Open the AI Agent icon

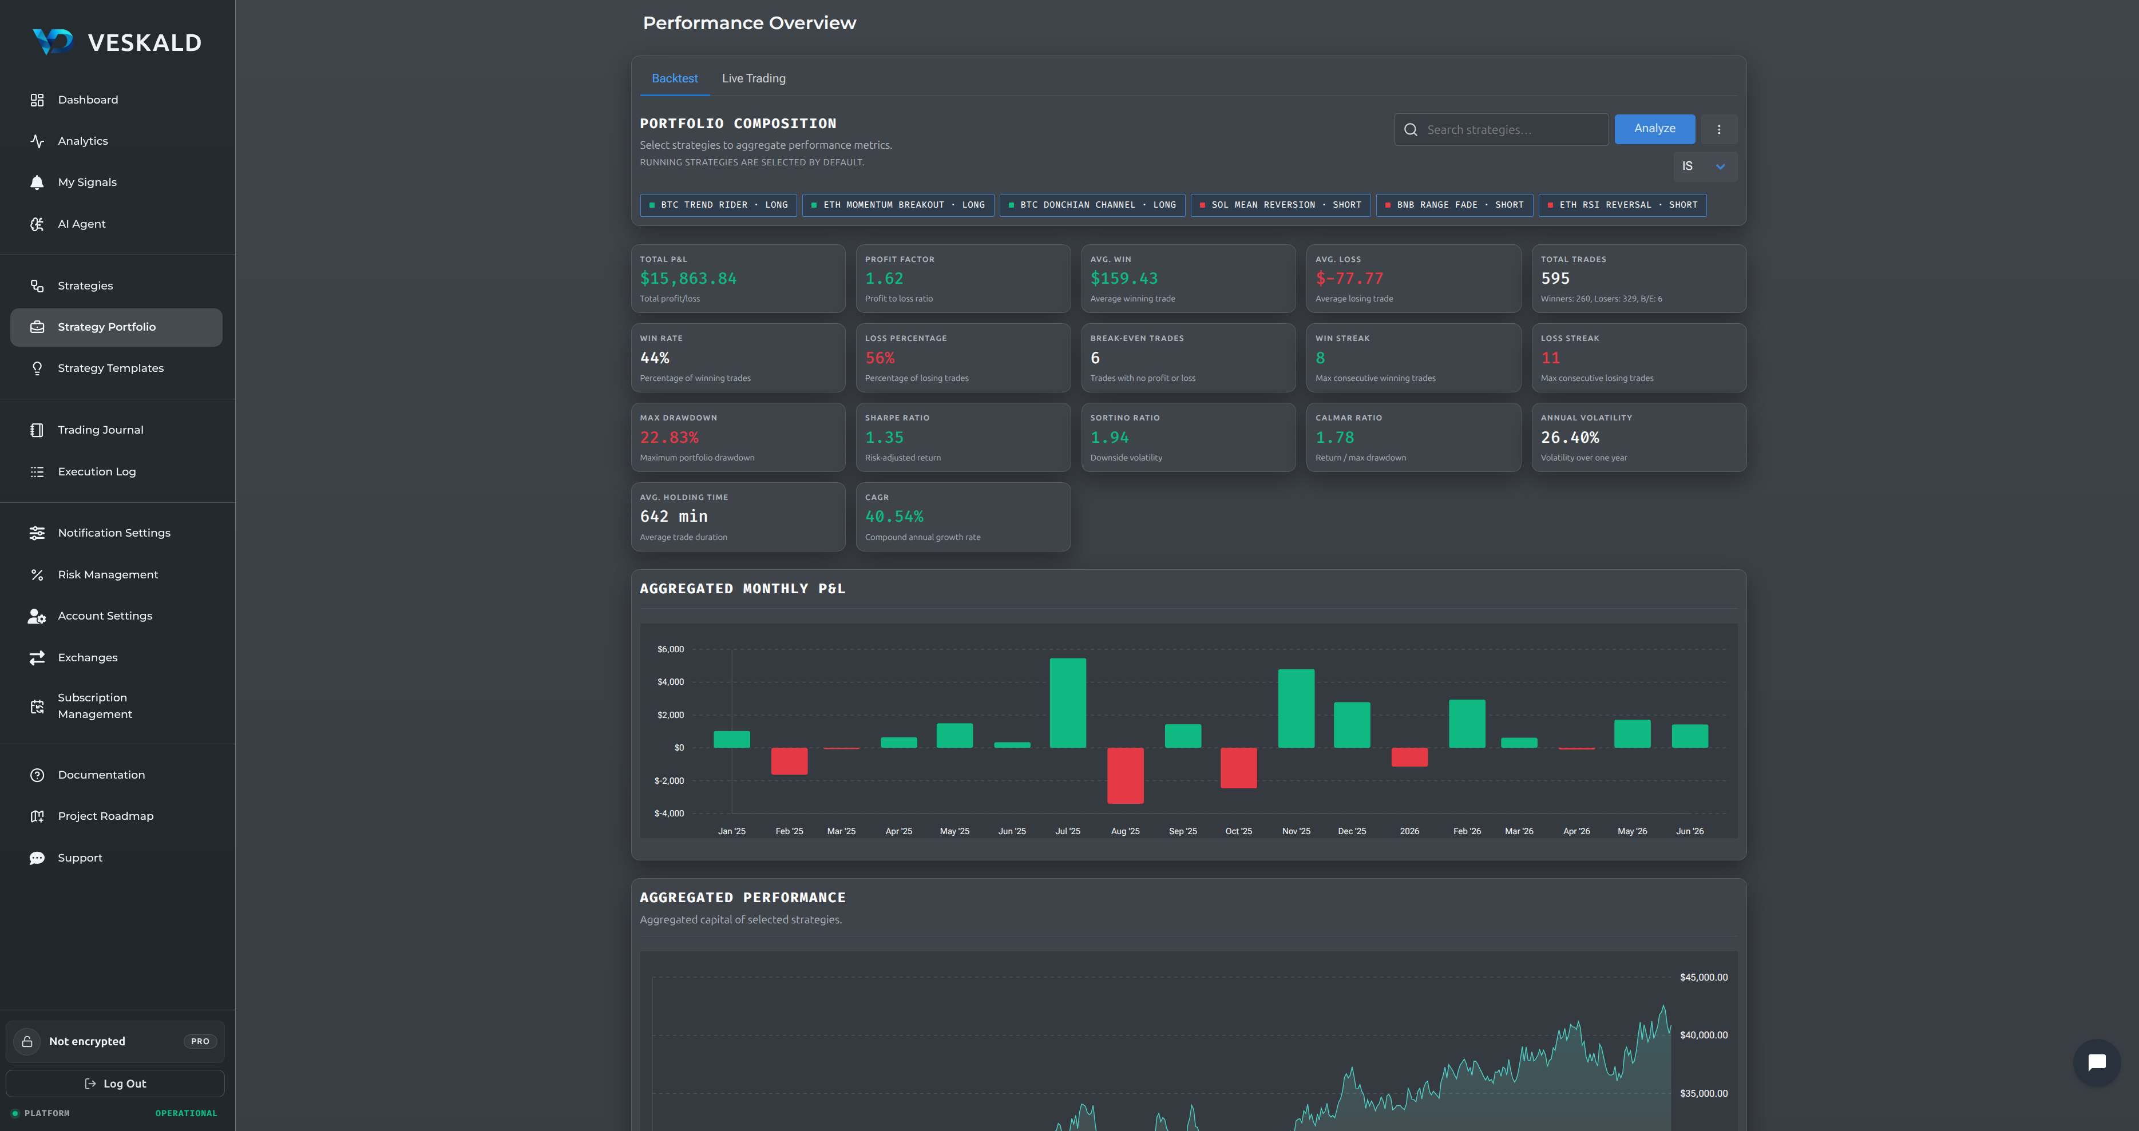click(37, 224)
